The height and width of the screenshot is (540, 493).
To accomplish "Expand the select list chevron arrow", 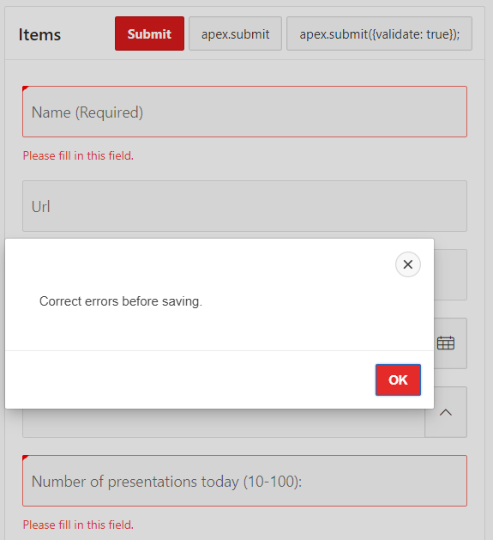I will (446, 412).
